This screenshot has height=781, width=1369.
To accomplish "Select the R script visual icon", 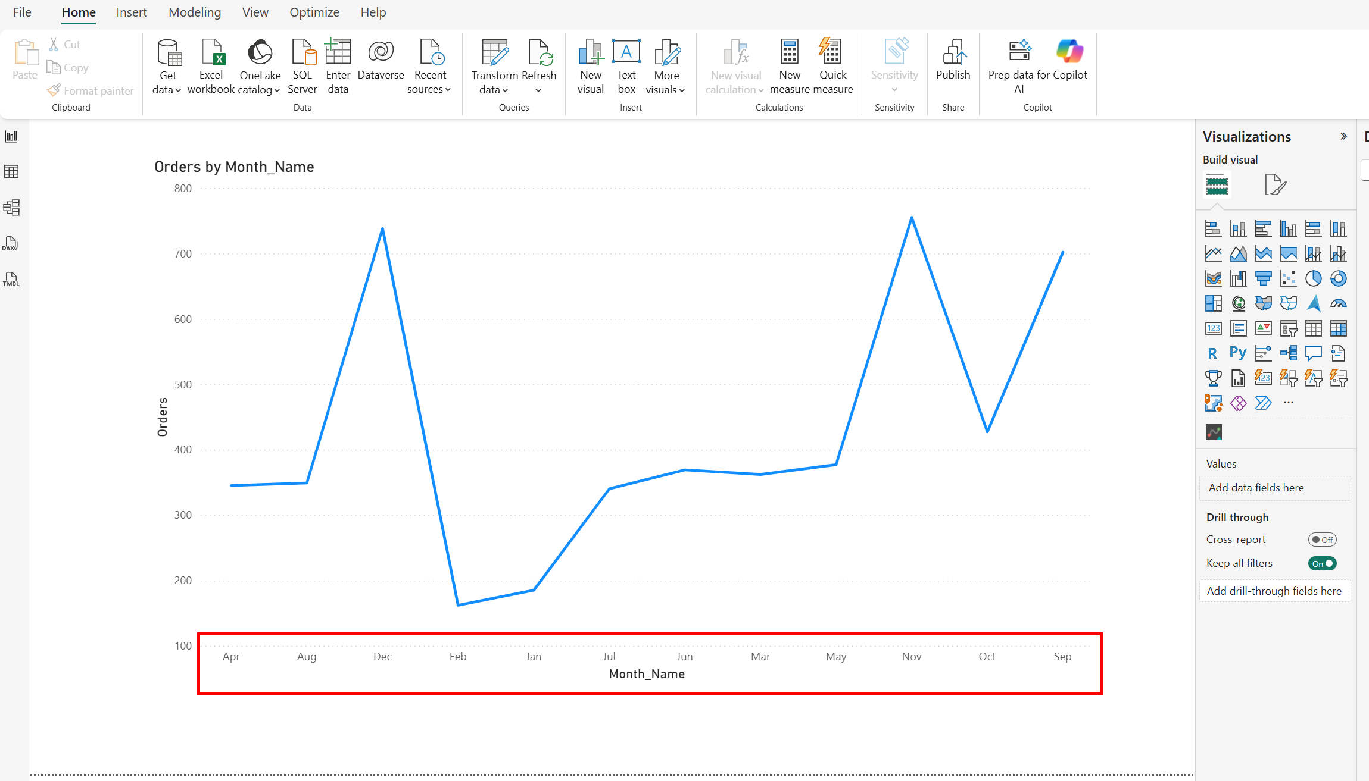I will coord(1213,353).
